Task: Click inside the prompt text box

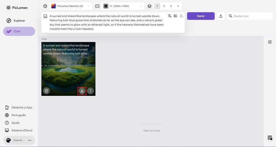Action: point(107,22)
